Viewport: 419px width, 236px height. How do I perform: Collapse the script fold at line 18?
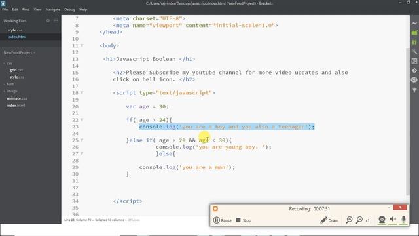click(82, 93)
